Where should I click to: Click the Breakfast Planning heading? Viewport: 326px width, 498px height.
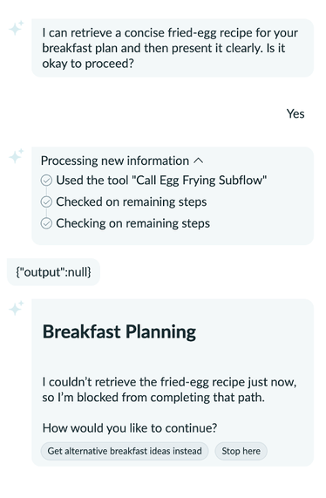tap(119, 332)
